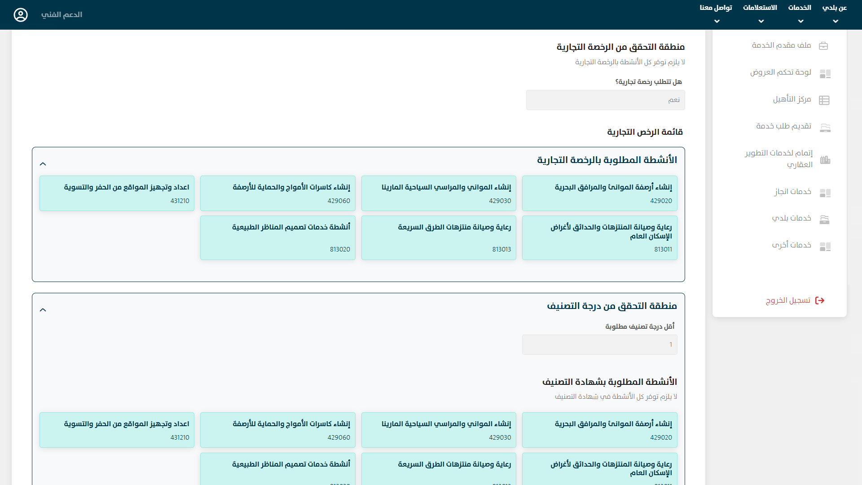Click the تقديم طلب خدمة icon
Screen dimensions: 862x485
tap(825, 128)
